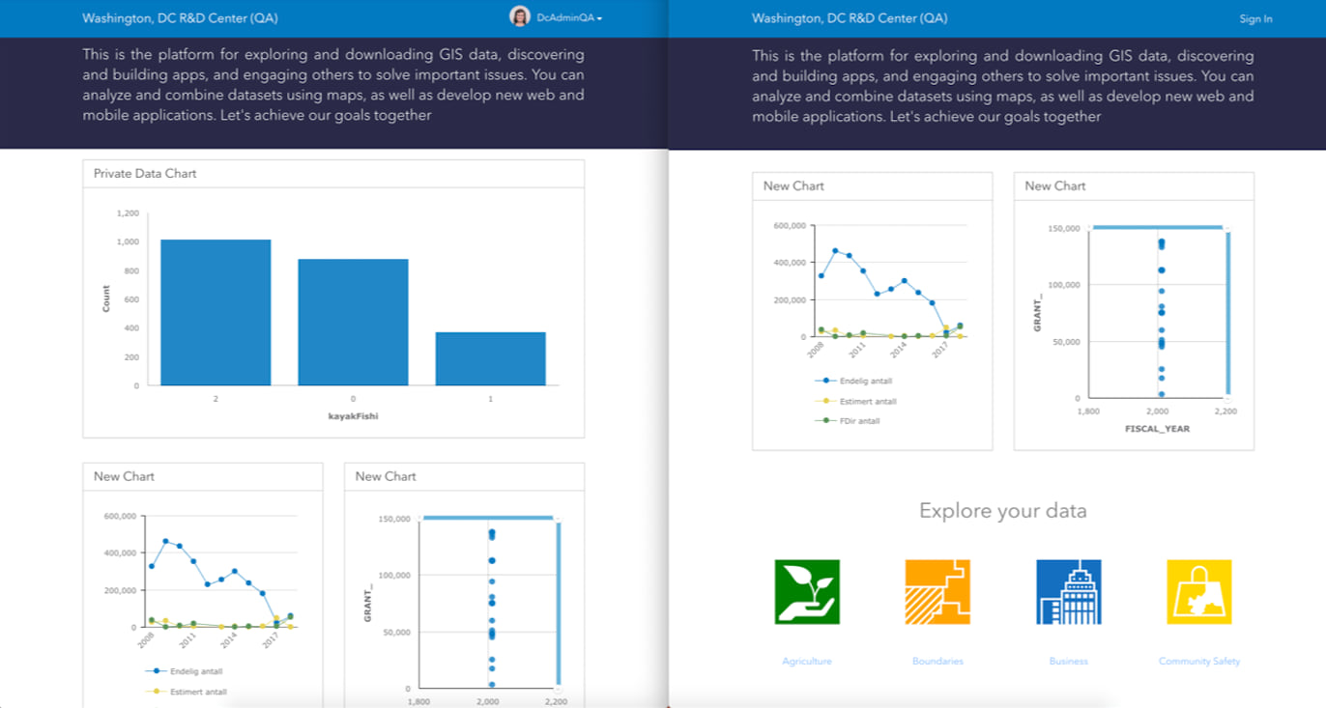This screenshot has width=1326, height=708.
Task: Click the Business category icon
Action: click(1068, 593)
